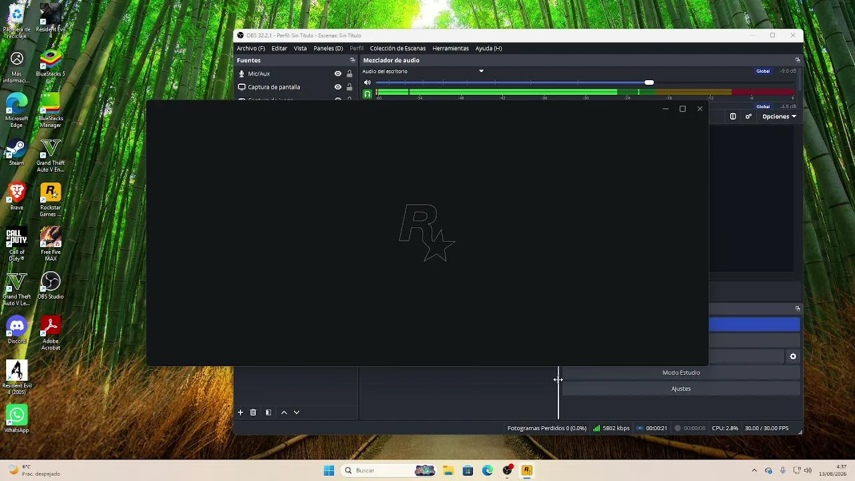Open source properties icon in Fuentes toolbar
855x481 pixels.
click(x=269, y=412)
